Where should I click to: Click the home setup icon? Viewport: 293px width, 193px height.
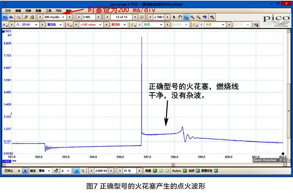(32, 17)
